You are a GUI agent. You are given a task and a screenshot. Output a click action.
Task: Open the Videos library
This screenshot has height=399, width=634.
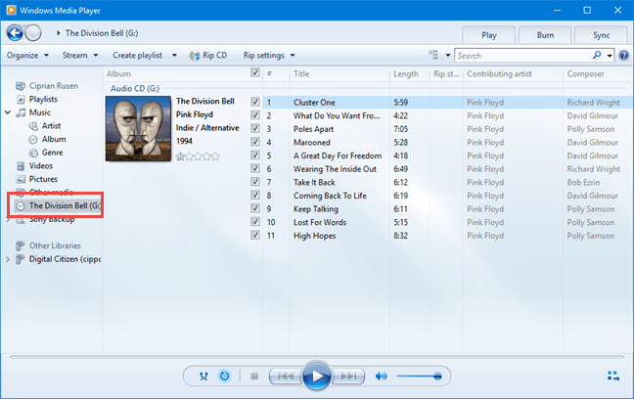pyautogui.click(x=40, y=165)
